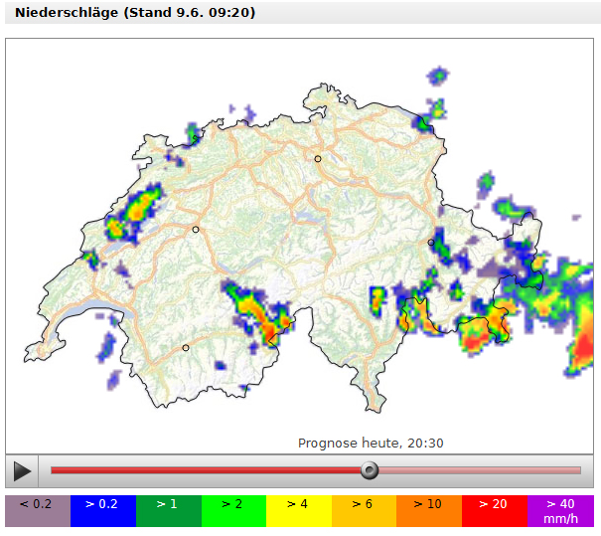This screenshot has height=536, width=601.
Task: Select the blue '> 0.2' legend swatch
Action: [102, 510]
